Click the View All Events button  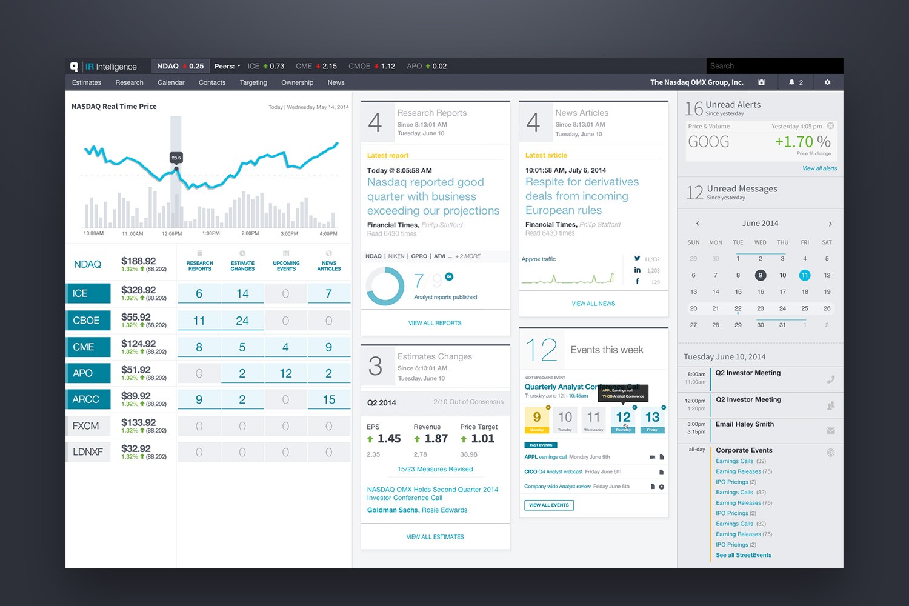[x=549, y=505]
